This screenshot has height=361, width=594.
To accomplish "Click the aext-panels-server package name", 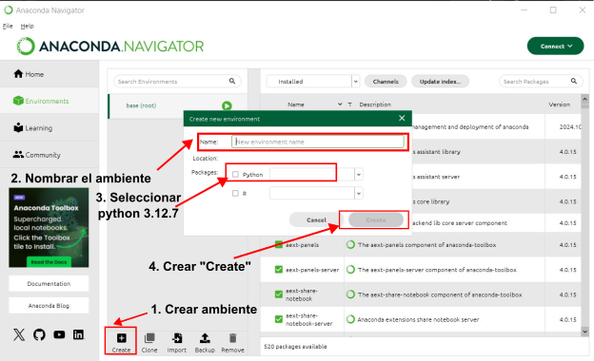I will click(312, 270).
